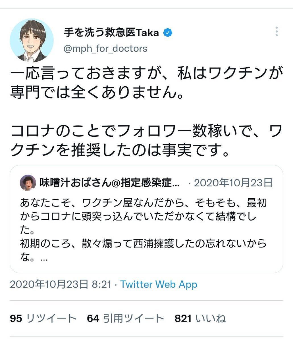Image resolution: width=293 pixels, height=341 pixels.
Task: Open the display name 手を洗う救急医Taka
Action: [x=111, y=33]
